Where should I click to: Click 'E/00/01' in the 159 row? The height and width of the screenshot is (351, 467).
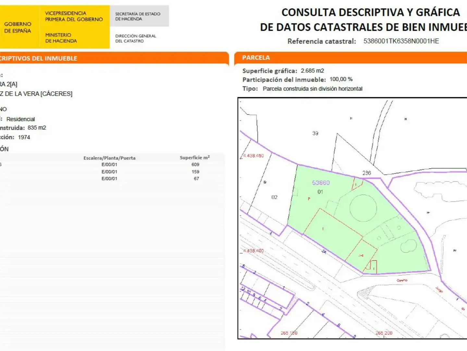[x=109, y=172]
